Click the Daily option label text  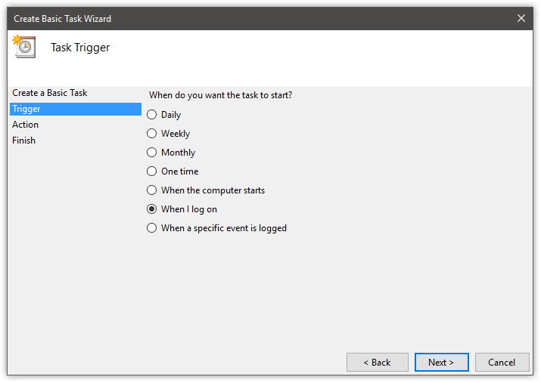(x=171, y=115)
